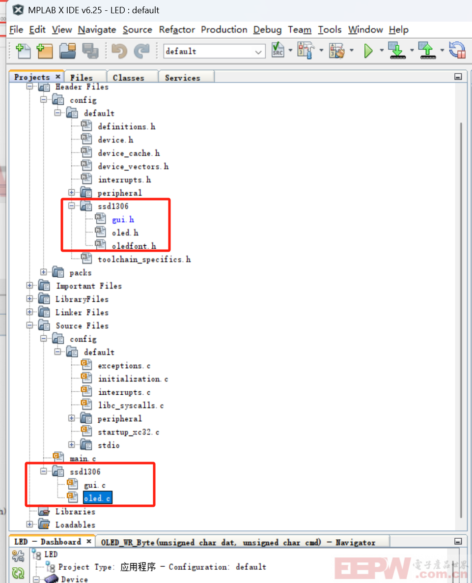The image size is (472, 583).
Task: Click the Open Project folder icon
Action: [x=68, y=51]
